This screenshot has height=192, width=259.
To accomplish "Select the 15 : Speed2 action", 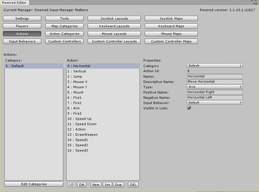I will tap(103, 145).
